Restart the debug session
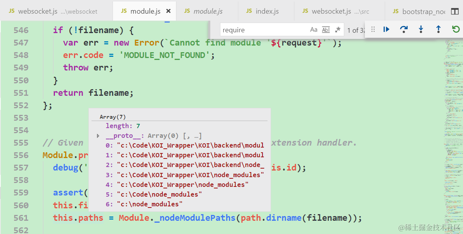 tap(456, 29)
